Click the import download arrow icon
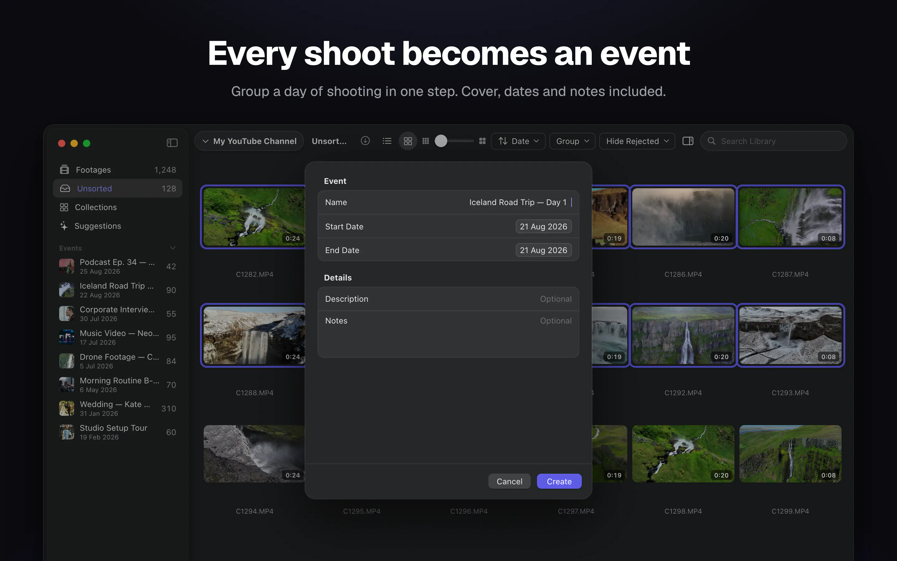The width and height of the screenshot is (897, 561). tap(365, 141)
